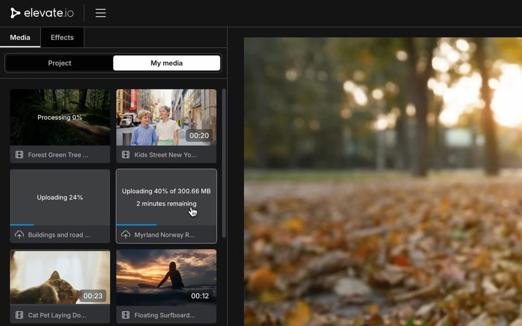This screenshot has width=522, height=326.
Task: Click upload icon beside Buildings and road
Action: click(x=20, y=235)
